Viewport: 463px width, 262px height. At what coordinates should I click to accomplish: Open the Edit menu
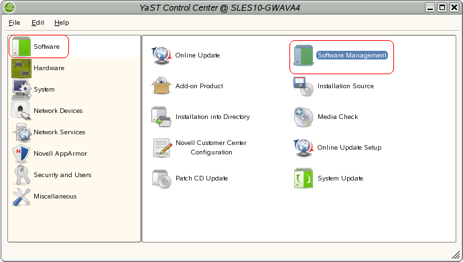pos(38,23)
